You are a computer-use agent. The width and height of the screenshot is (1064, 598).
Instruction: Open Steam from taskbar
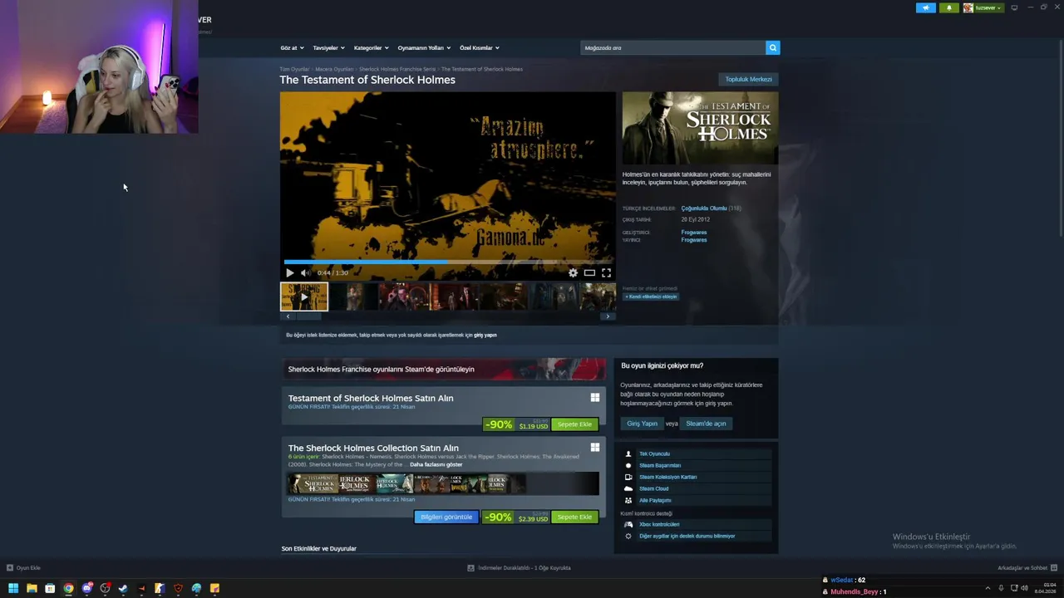pos(123,588)
